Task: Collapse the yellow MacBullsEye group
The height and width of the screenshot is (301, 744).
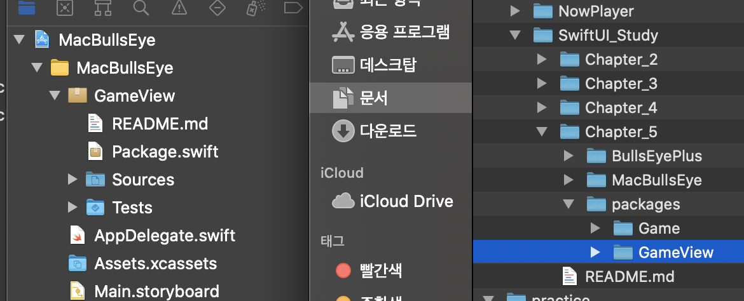Action: (36, 68)
